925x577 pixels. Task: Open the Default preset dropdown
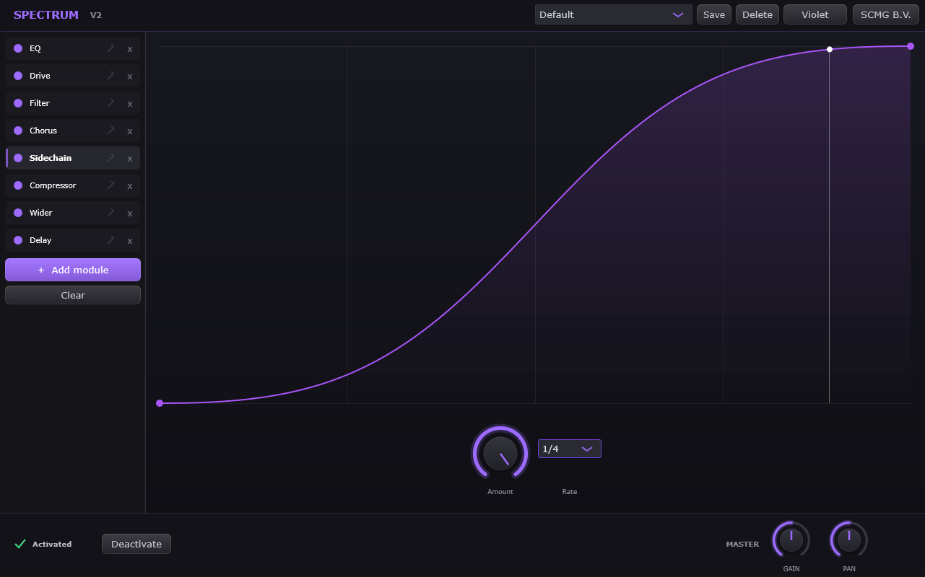[613, 14]
